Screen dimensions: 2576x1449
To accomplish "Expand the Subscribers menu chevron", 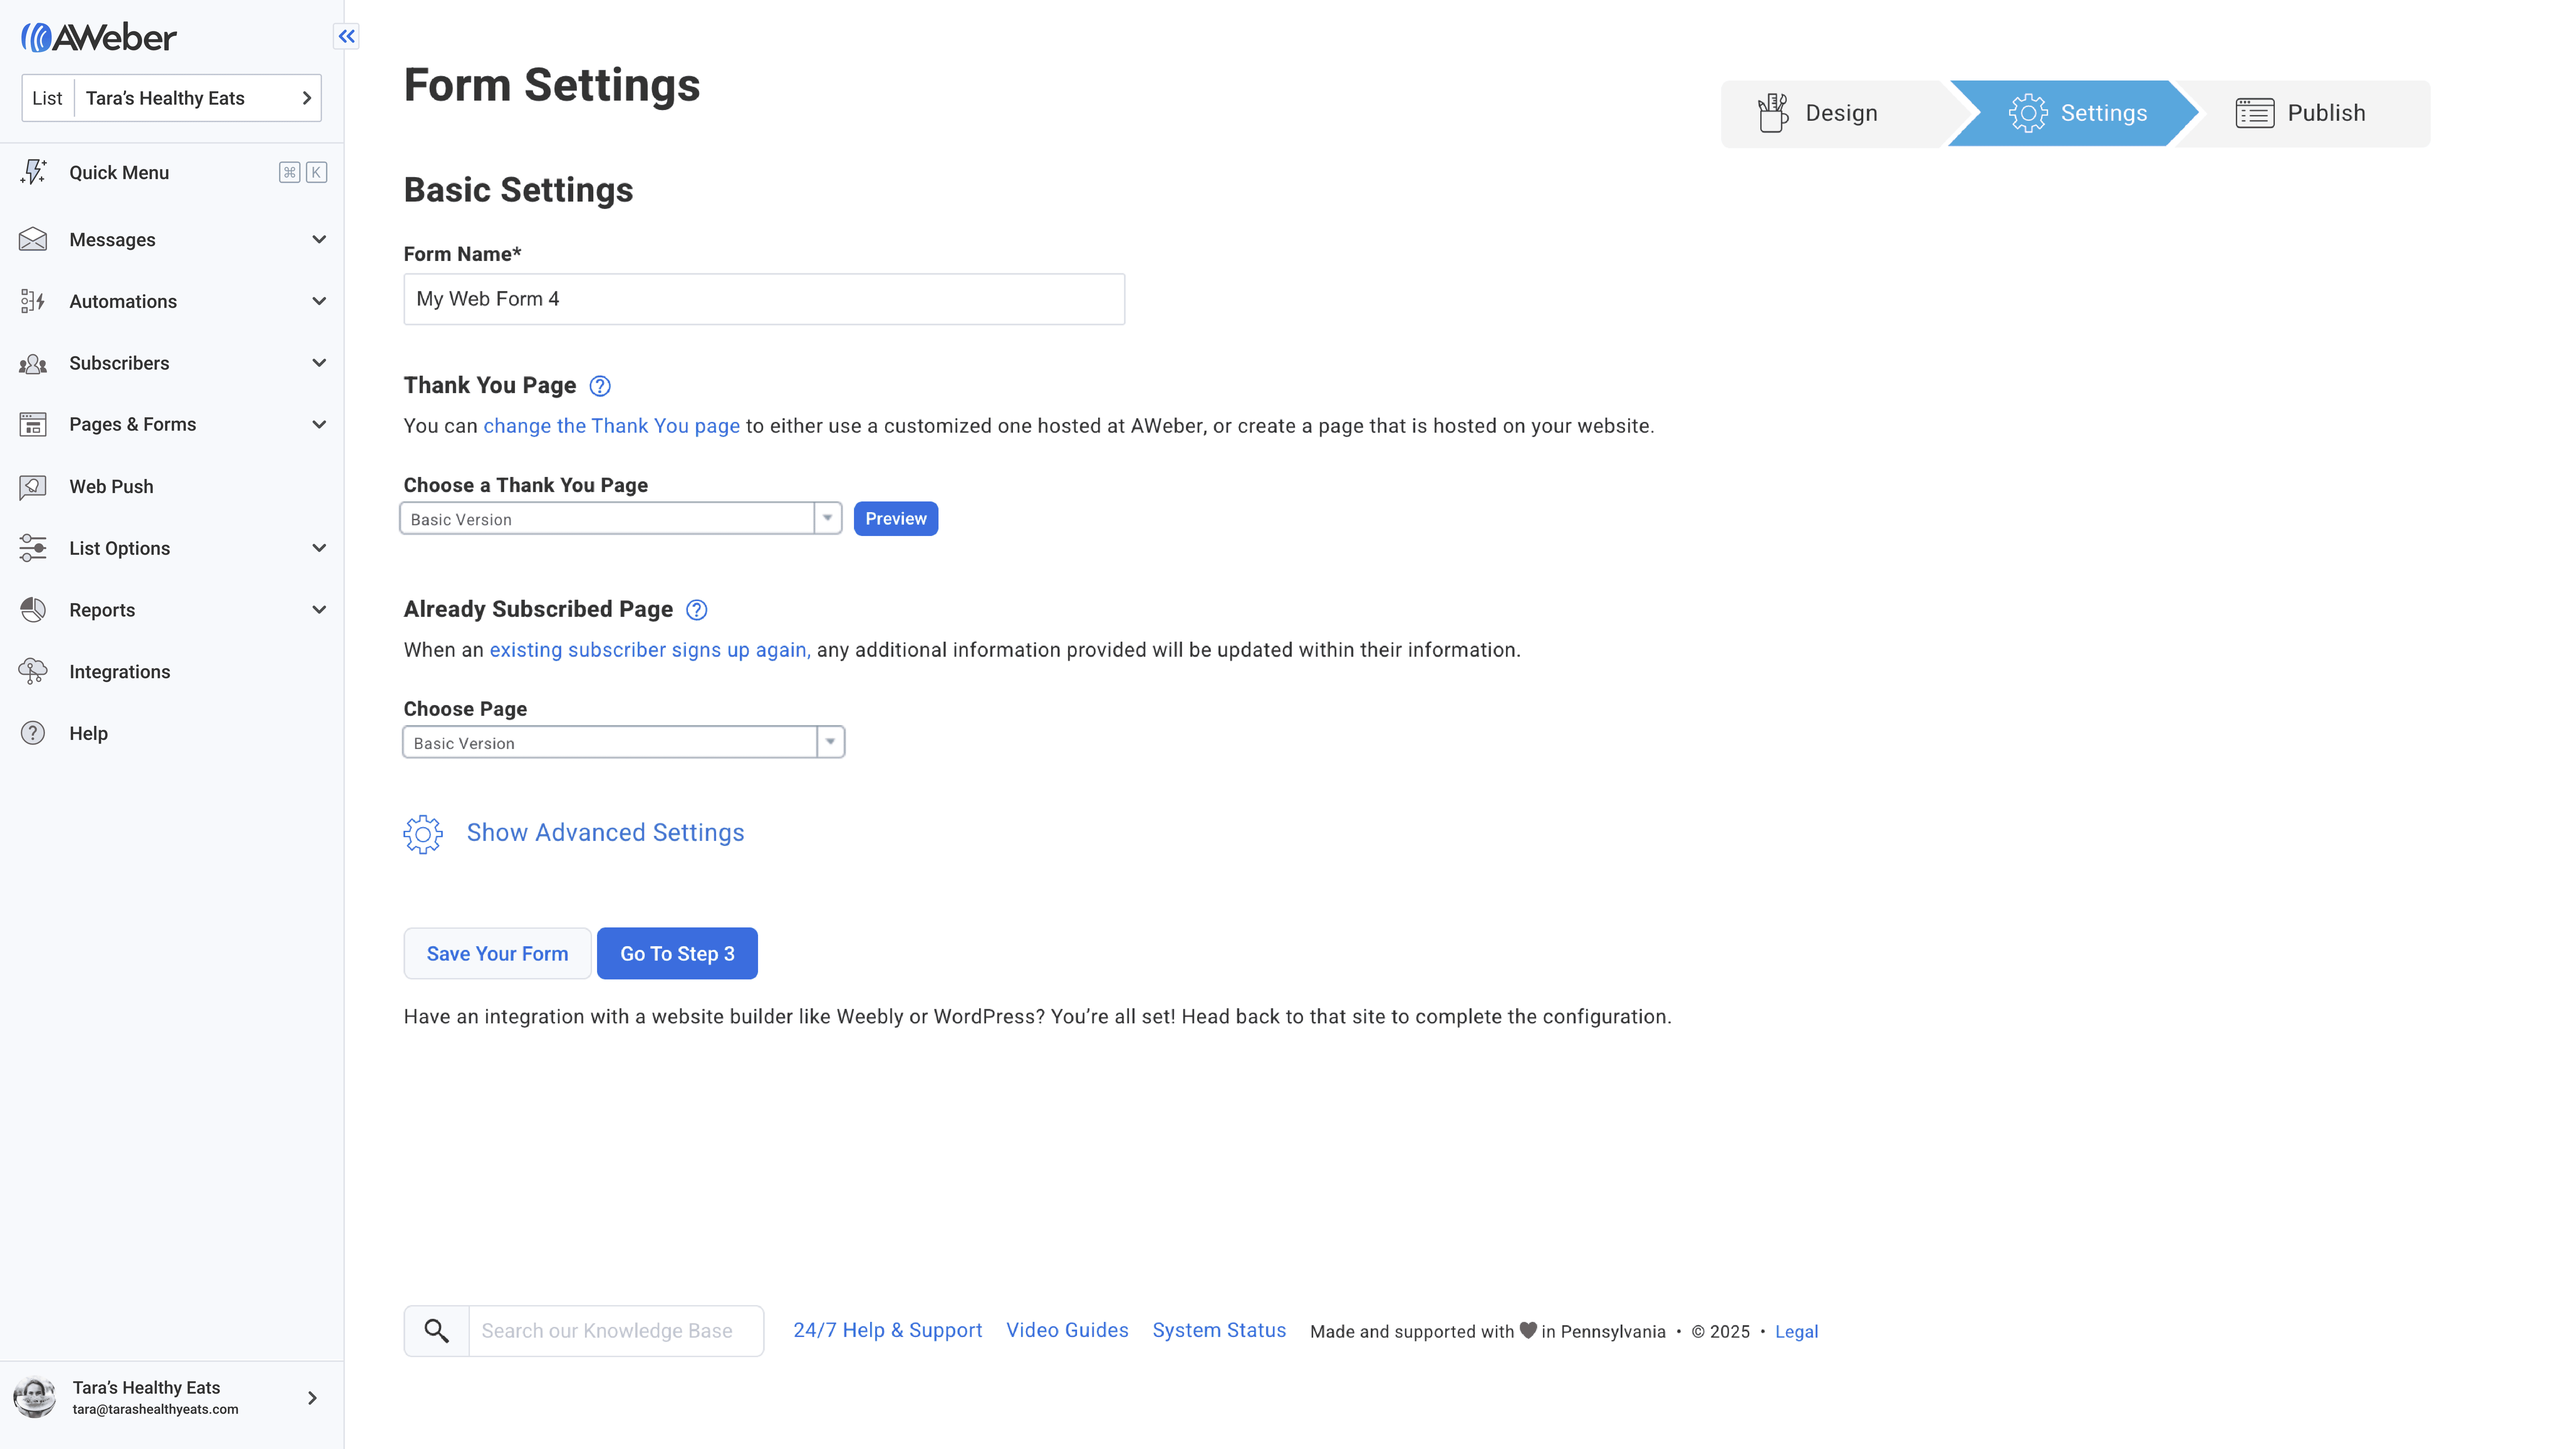I will click(x=319, y=363).
